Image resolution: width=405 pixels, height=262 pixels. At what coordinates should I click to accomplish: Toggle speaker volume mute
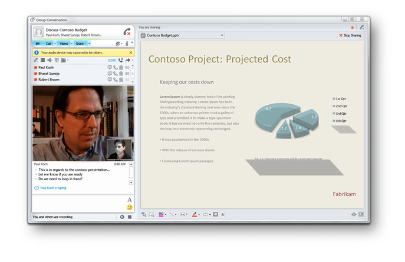point(51,60)
